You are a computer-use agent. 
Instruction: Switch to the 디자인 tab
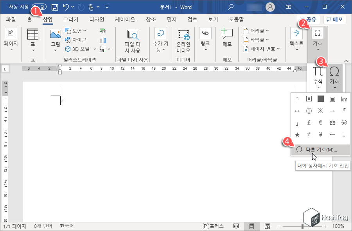point(97,19)
